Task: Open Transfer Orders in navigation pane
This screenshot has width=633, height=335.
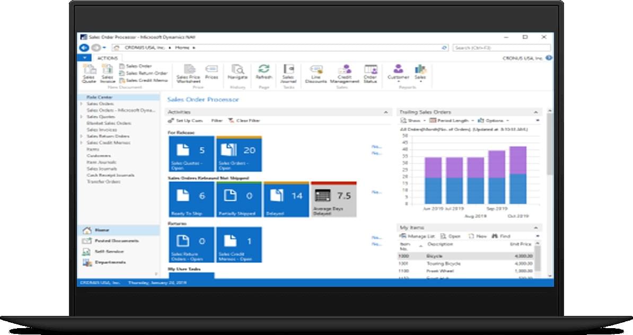Action: tap(103, 182)
